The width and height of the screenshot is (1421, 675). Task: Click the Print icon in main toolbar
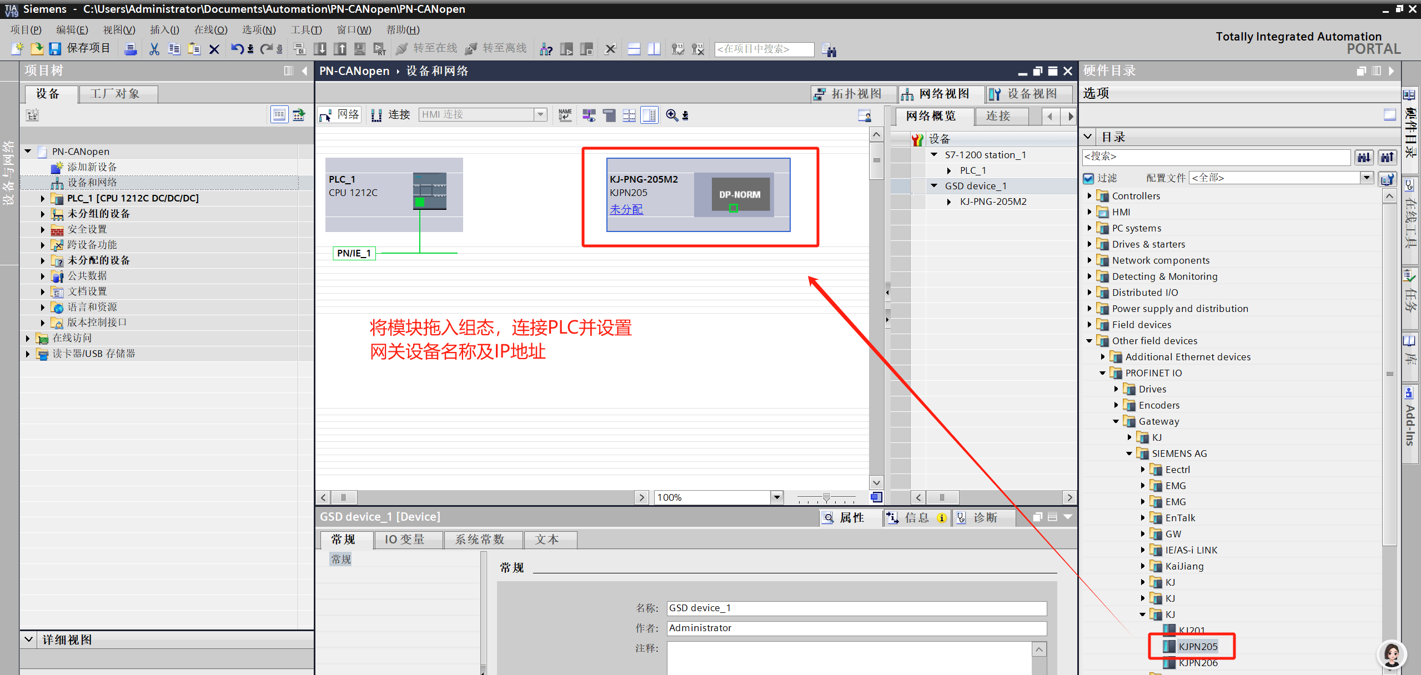point(130,49)
